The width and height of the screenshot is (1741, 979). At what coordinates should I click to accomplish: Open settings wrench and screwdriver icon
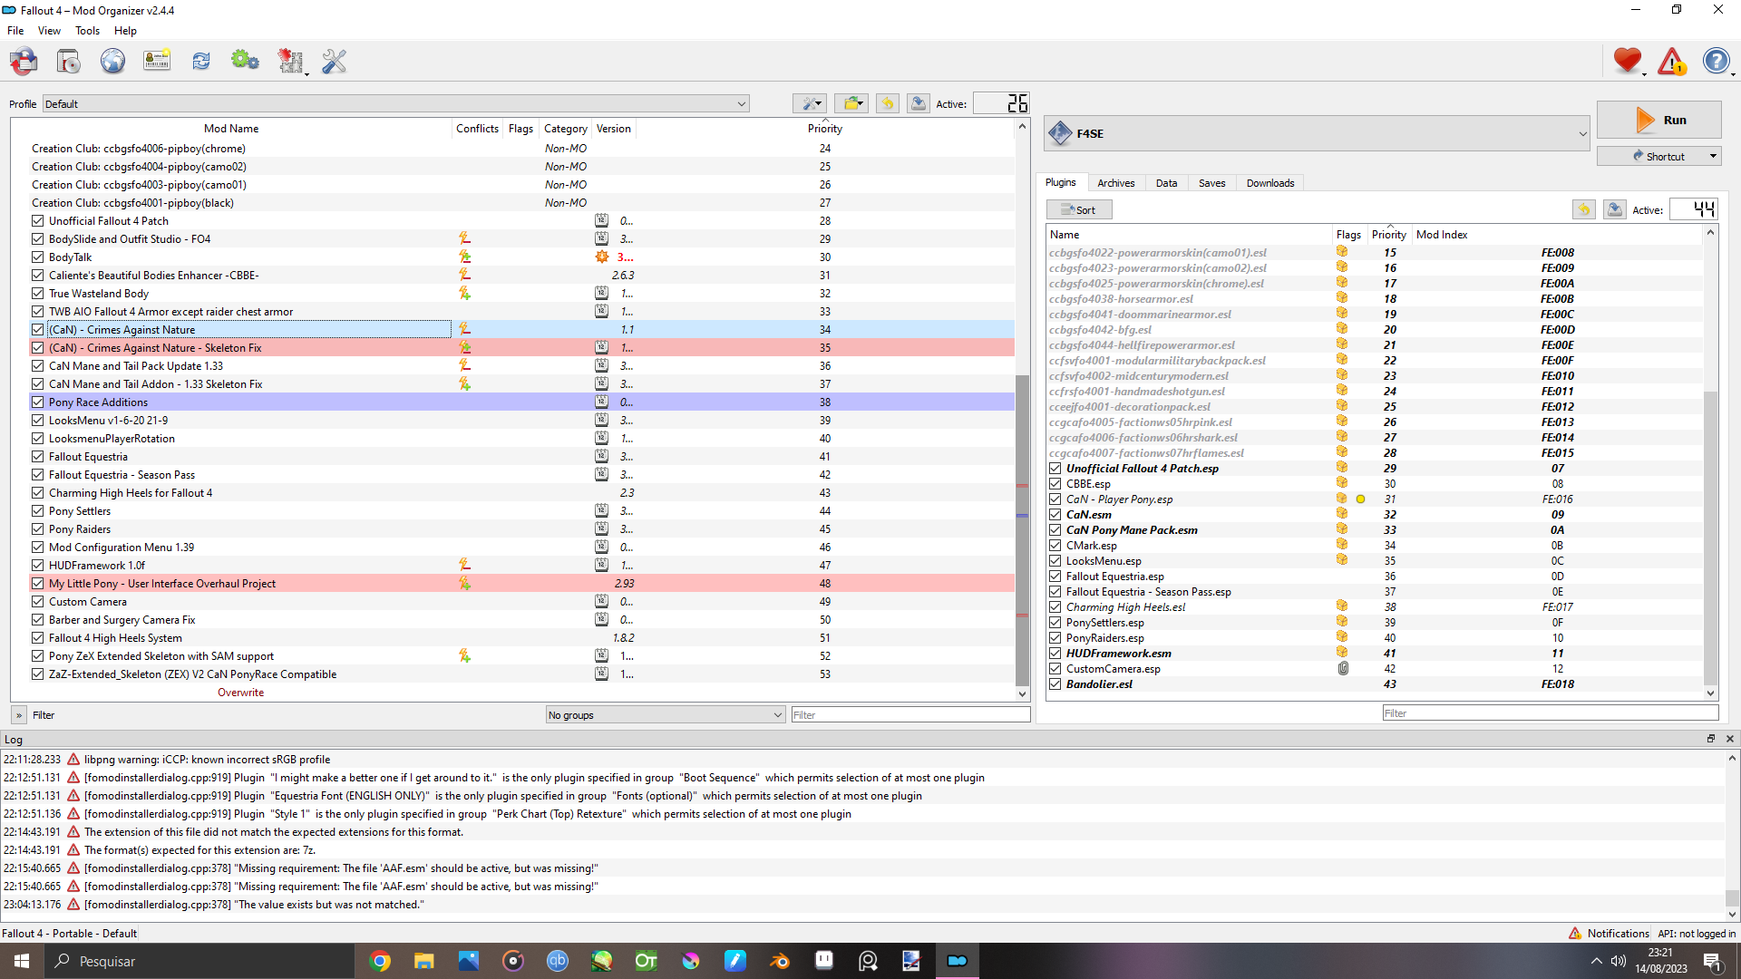click(x=335, y=62)
